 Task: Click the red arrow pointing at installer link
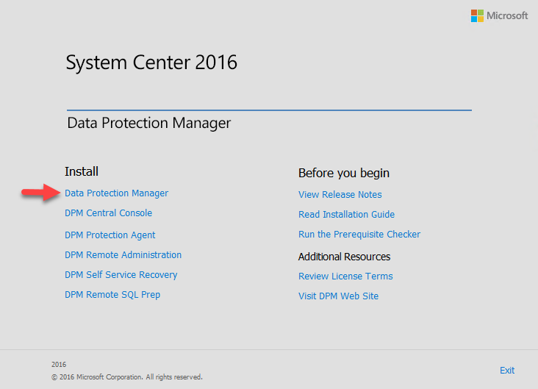pyautogui.click(x=41, y=192)
